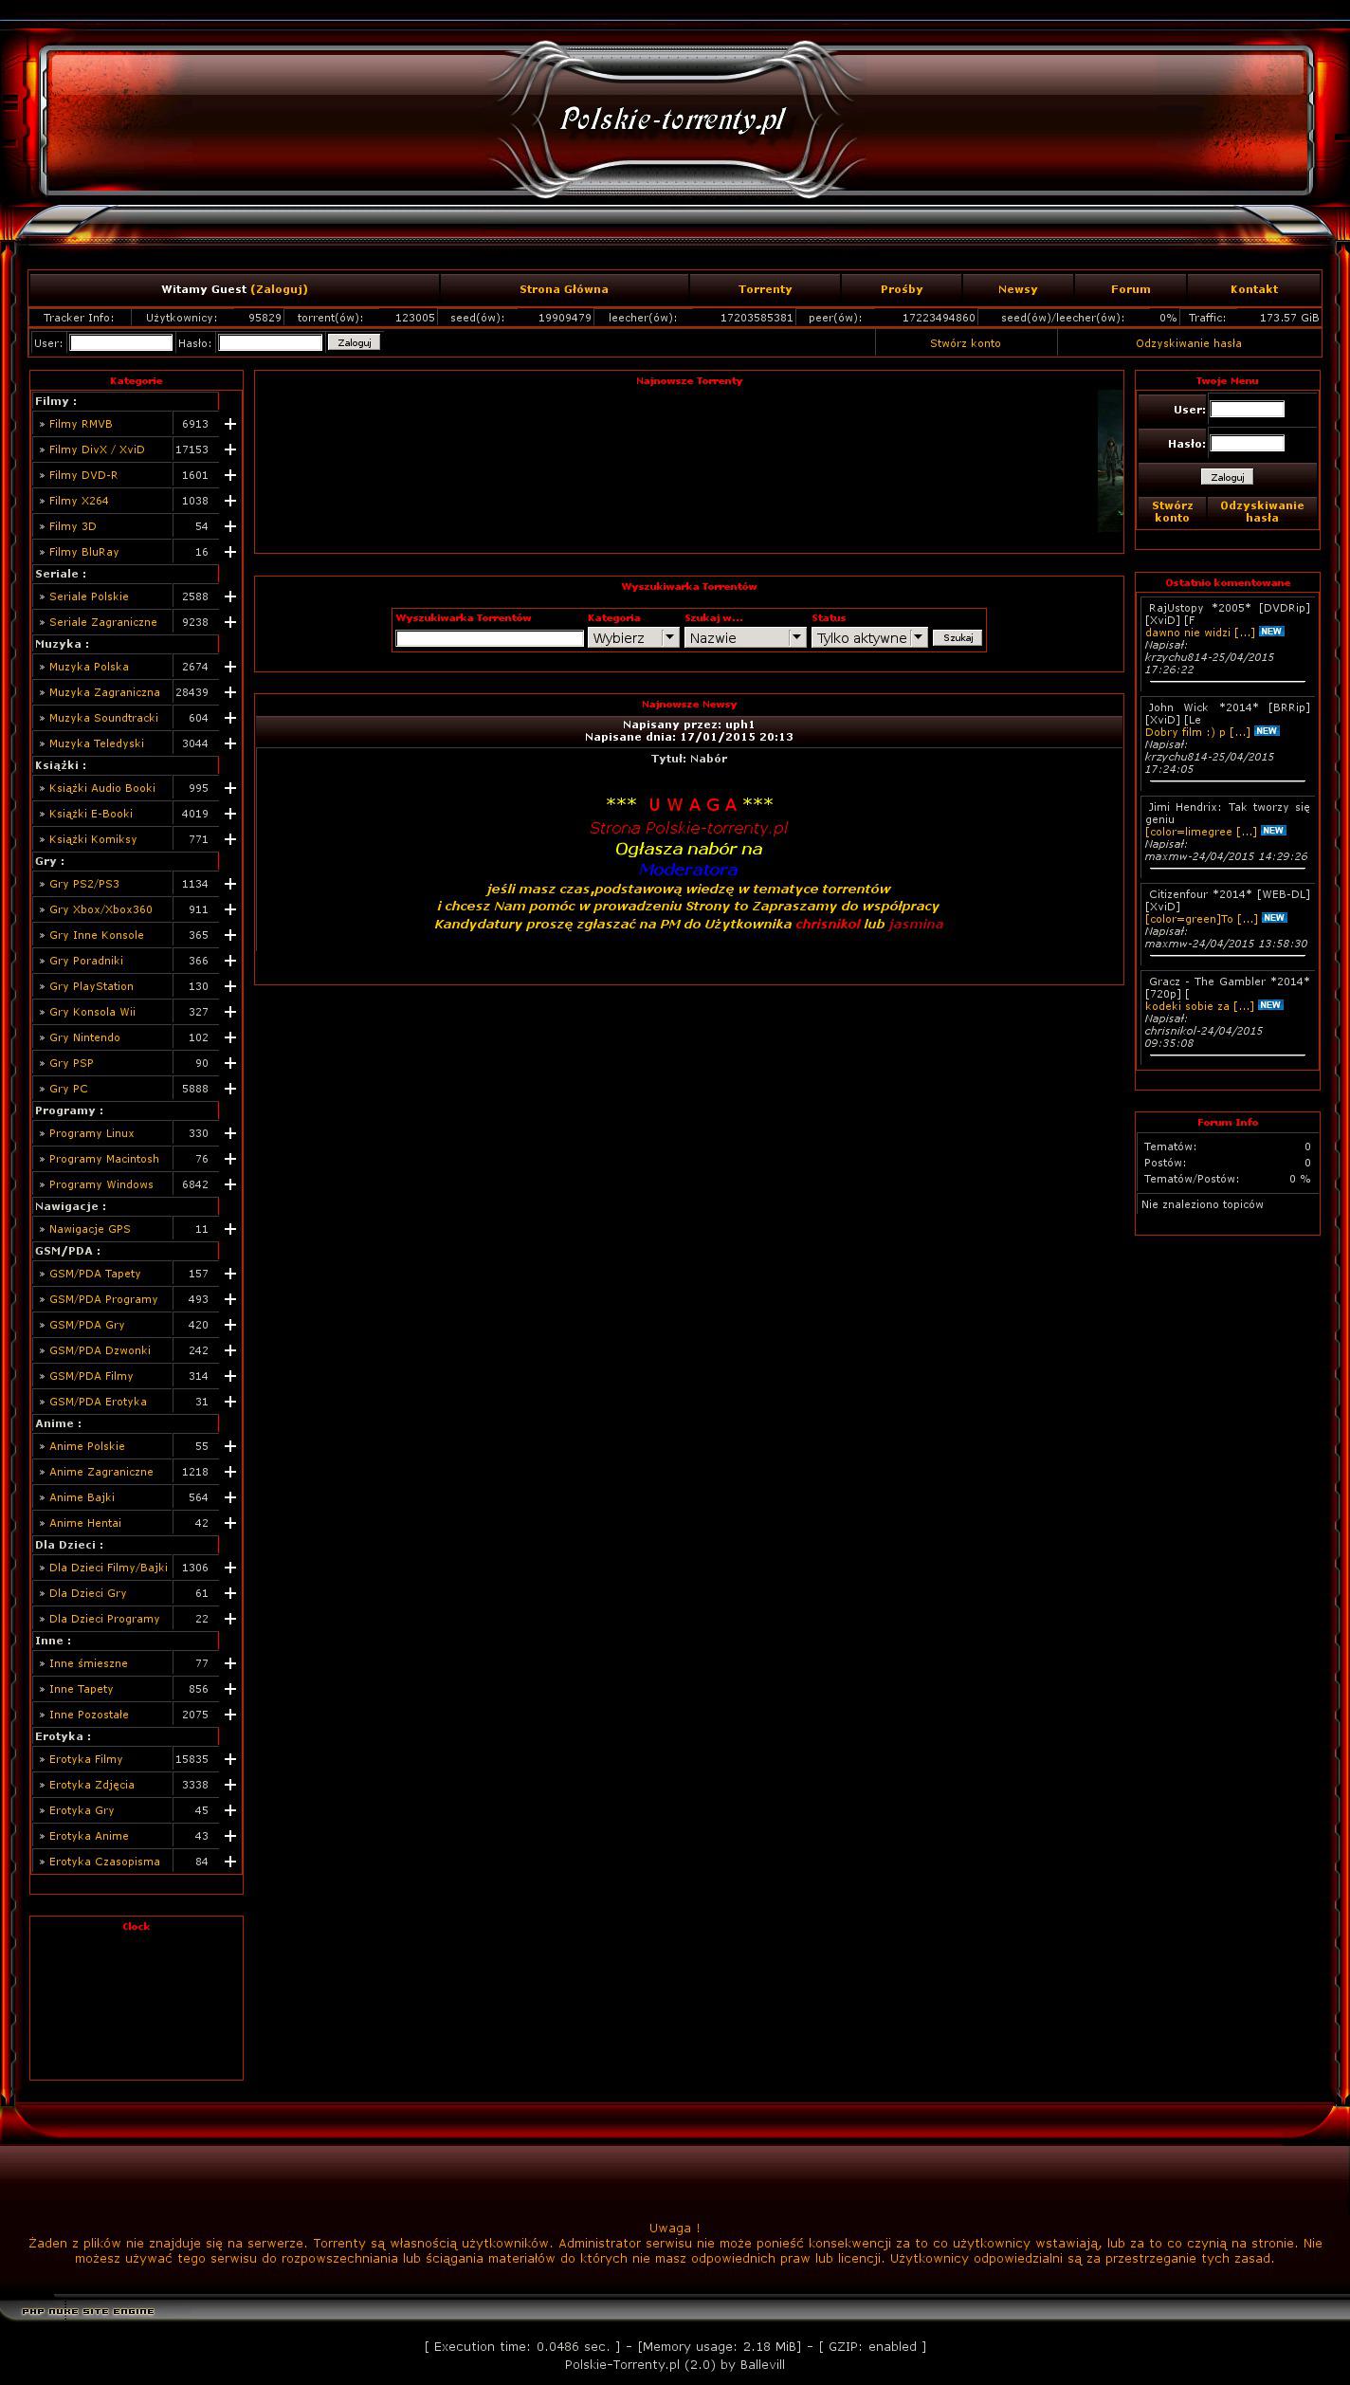Click the plus icon beside Anime Zagraniczne

pos(229,1472)
